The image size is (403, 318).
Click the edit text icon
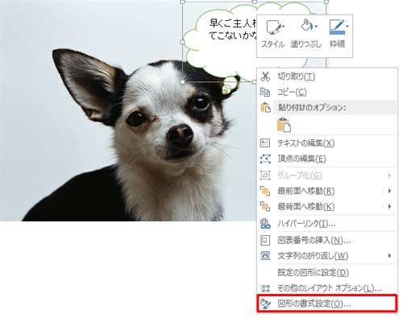pos(265,143)
